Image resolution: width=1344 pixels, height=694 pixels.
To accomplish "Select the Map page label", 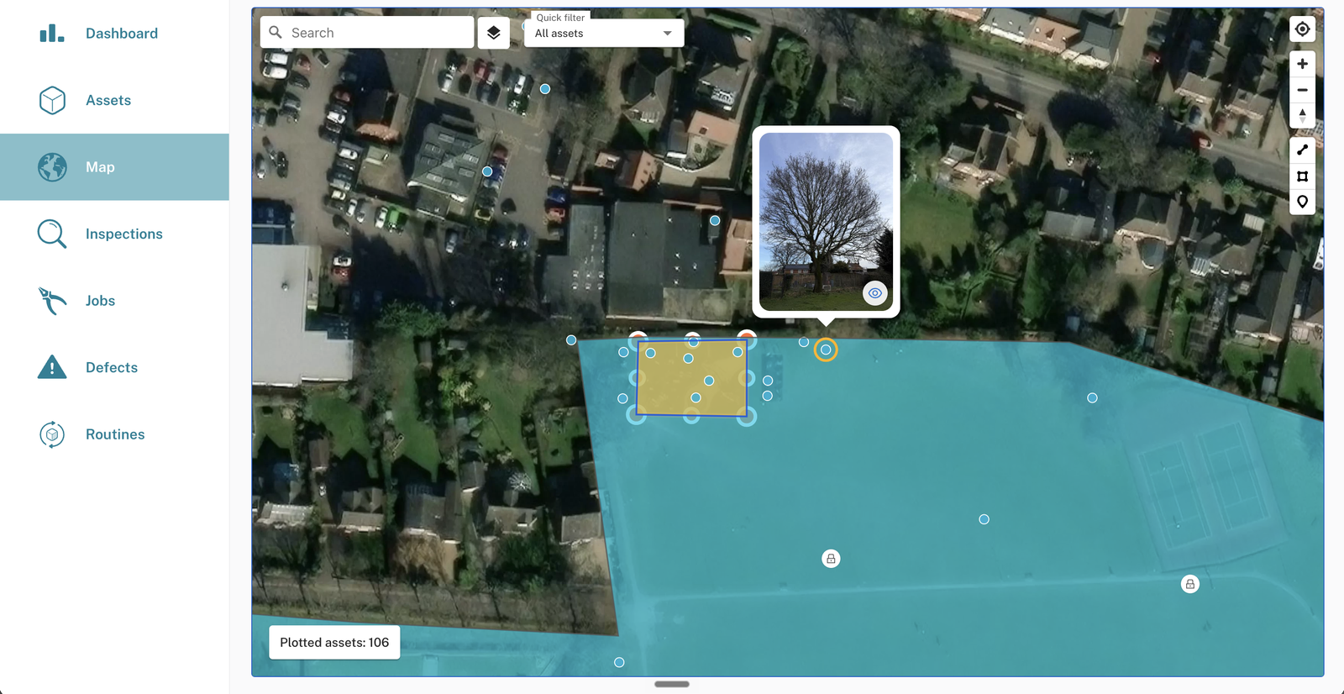I will (x=100, y=167).
